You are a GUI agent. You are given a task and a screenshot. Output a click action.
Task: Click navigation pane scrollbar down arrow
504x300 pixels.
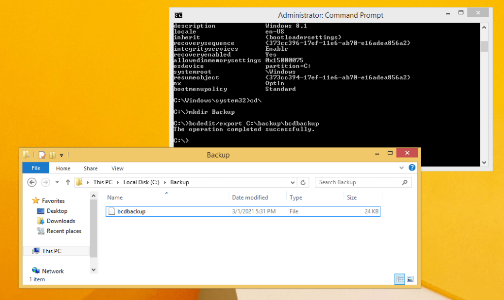pyautogui.click(x=94, y=270)
